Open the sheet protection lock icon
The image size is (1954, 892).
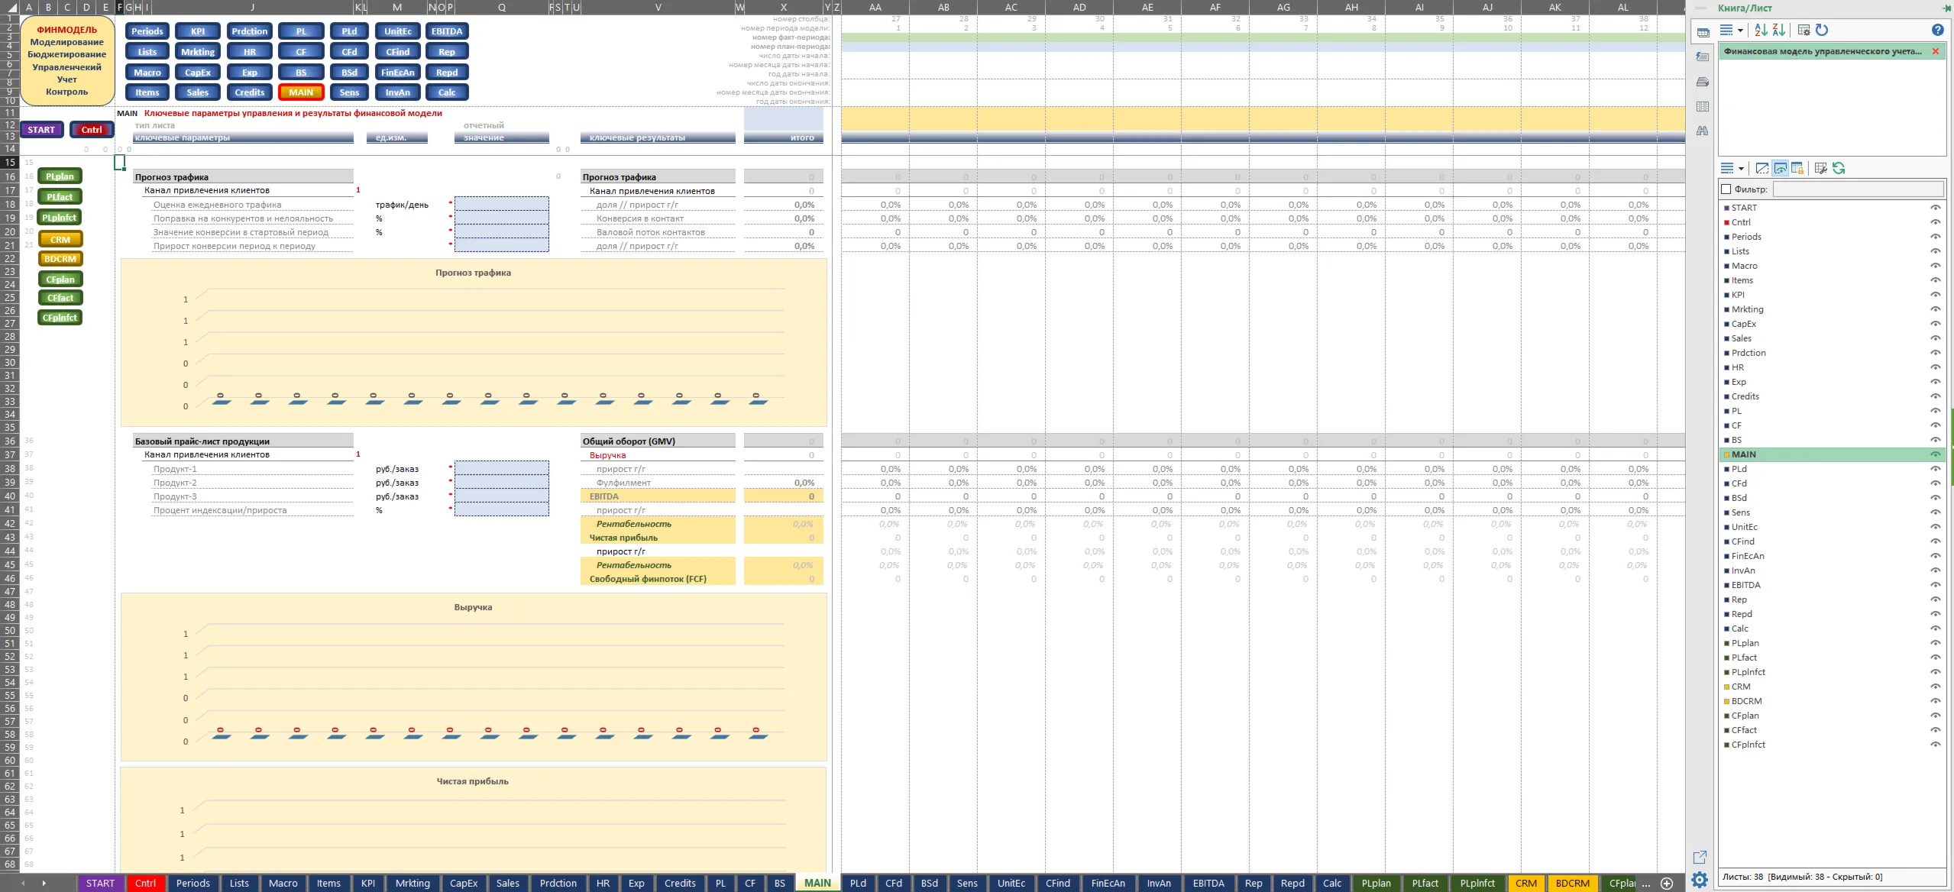[1797, 168]
